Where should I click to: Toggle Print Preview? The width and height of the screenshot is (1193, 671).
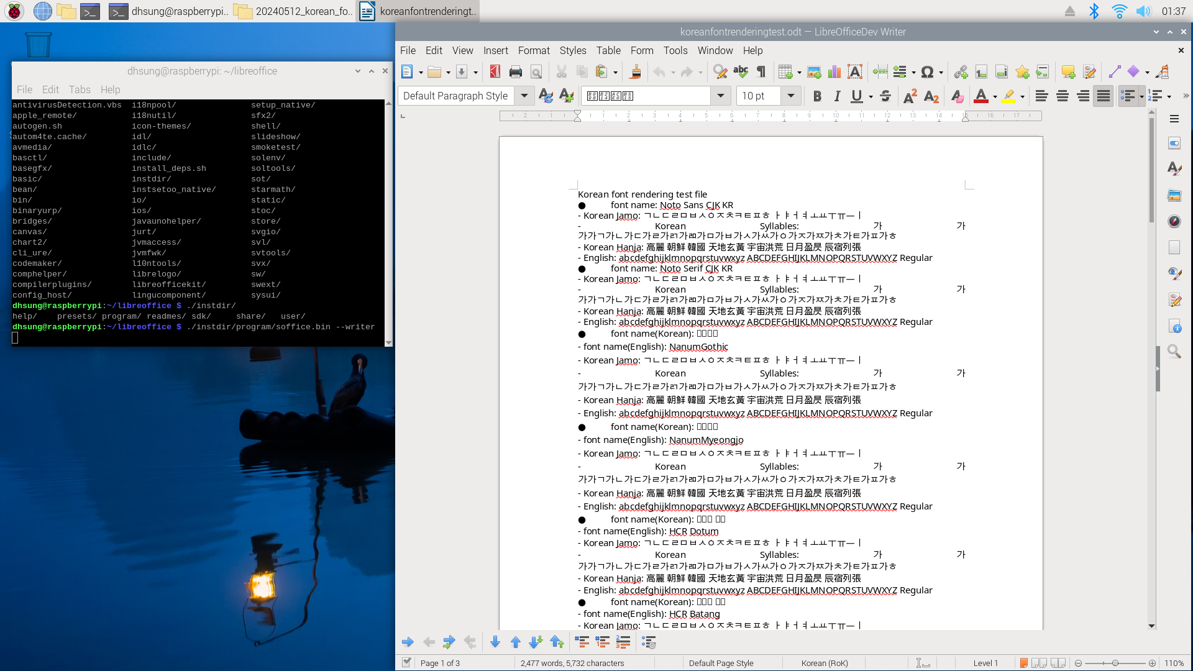(536, 72)
